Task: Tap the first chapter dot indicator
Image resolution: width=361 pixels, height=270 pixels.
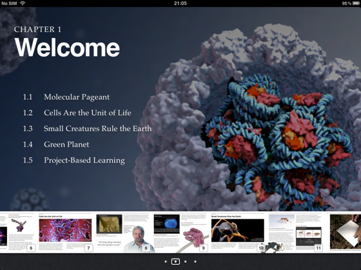Action: coord(166,262)
